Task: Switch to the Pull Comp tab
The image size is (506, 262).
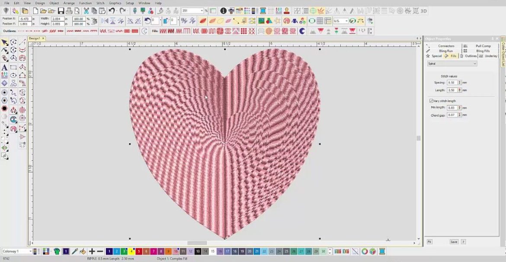Action: (x=480, y=46)
